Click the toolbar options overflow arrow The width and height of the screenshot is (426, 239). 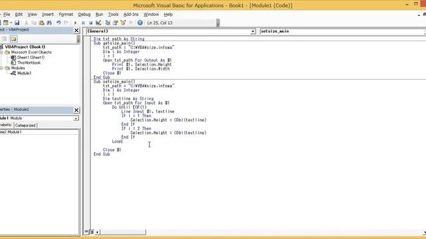click(x=218, y=23)
